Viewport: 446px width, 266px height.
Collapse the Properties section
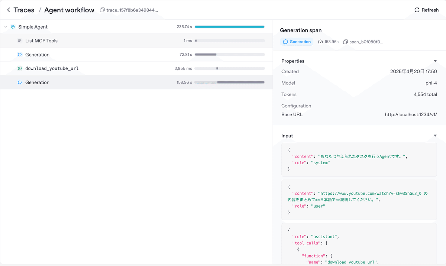pyautogui.click(x=435, y=61)
